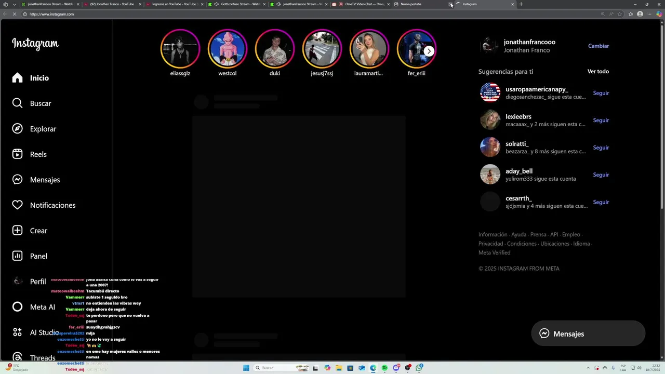Image resolution: width=665 pixels, height=374 pixels.
Task: Switch to Jonathan Franco YouTube tab
Action: click(112, 4)
